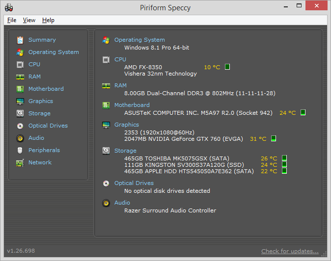Viewport: 331px width, 261px height.
Task: Open Peripherals in the sidebar
Action: point(44,150)
